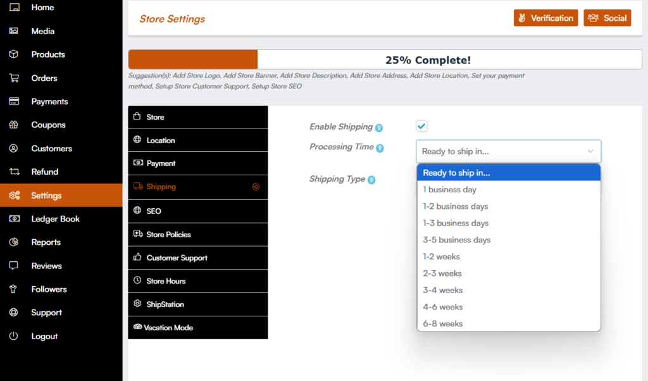Screen dimensions: 648x381
Task: Click the Coupons gift icon
Action: pyautogui.click(x=14, y=125)
